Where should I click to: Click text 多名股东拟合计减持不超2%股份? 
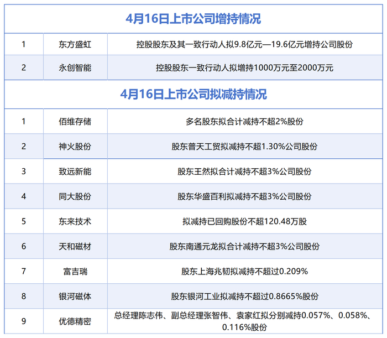coord(244,122)
